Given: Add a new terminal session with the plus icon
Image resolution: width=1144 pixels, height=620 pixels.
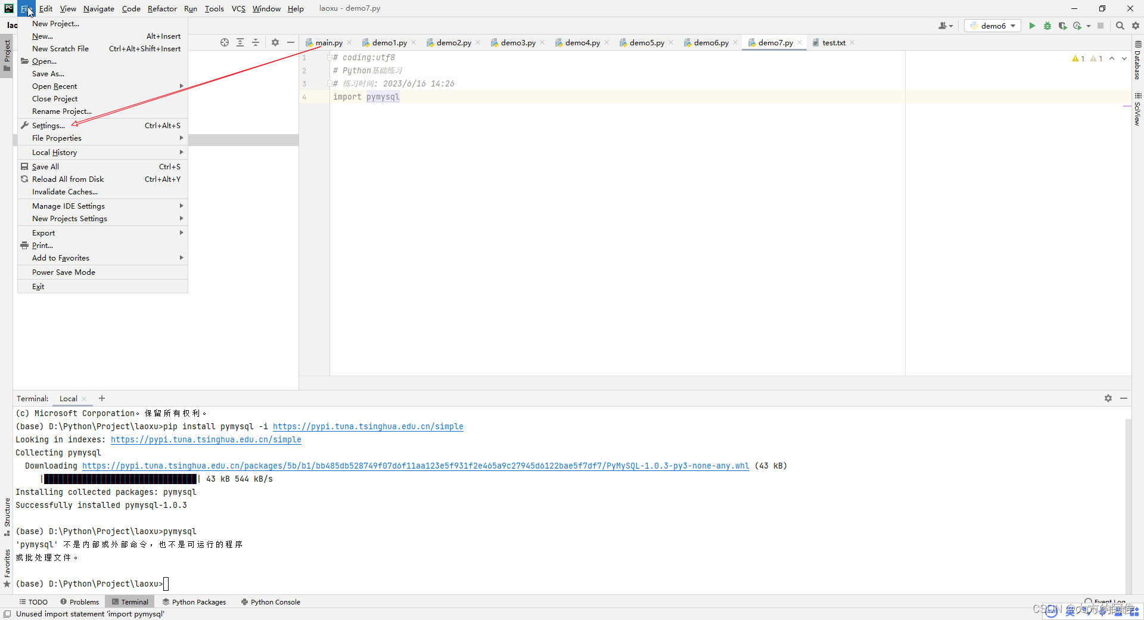Looking at the screenshot, I should point(102,398).
